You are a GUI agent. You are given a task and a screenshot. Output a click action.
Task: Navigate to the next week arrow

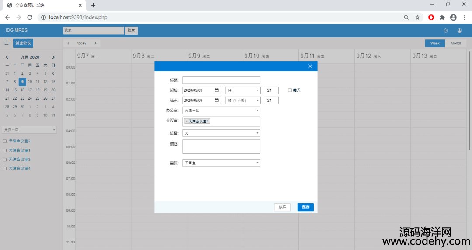pos(95,43)
